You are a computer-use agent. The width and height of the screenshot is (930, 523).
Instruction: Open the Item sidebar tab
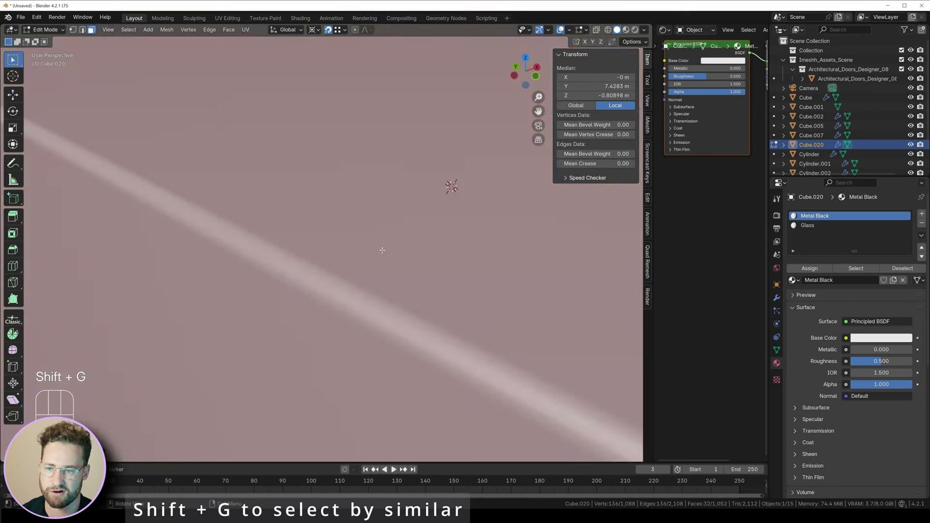[647, 60]
